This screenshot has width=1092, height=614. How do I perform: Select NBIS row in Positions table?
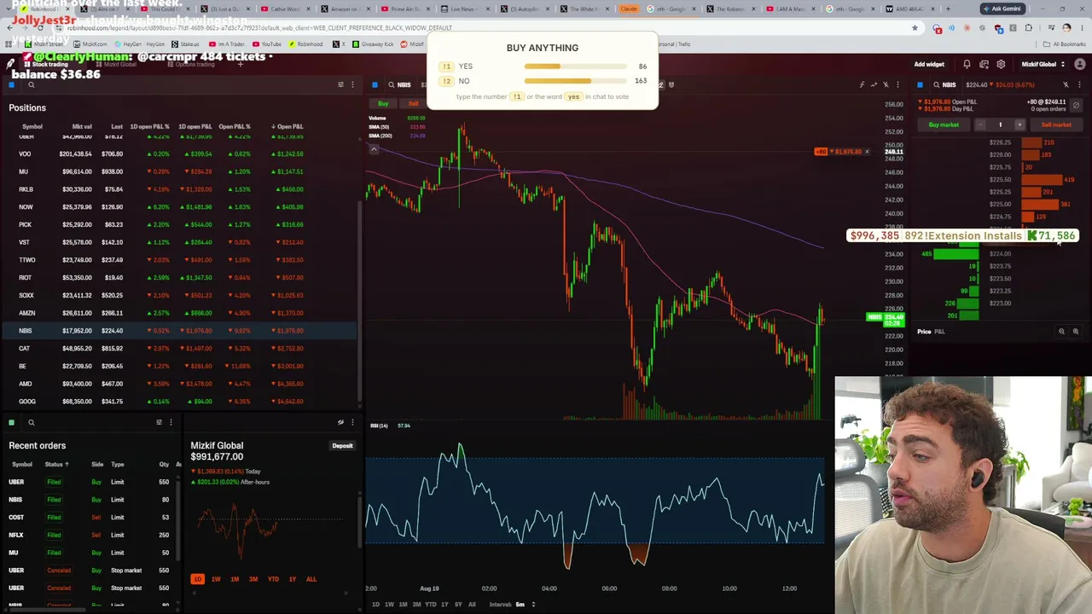pos(179,331)
